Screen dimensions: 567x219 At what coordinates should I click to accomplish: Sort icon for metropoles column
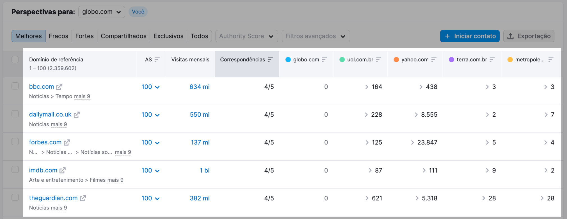(x=551, y=59)
